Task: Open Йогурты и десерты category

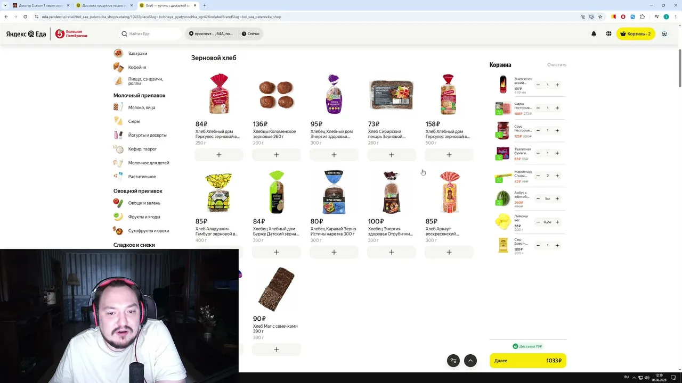Action: [x=147, y=135]
